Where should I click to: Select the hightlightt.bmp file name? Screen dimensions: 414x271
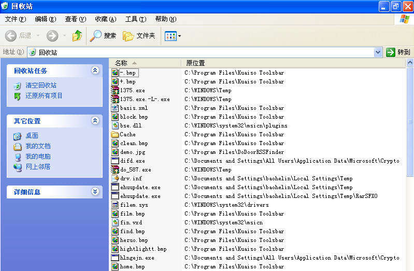pyautogui.click(x=144, y=249)
